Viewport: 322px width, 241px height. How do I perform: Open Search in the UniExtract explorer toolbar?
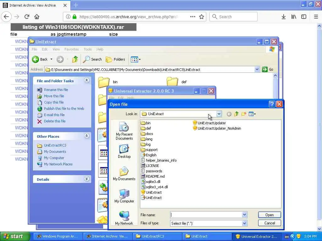(x=92, y=59)
